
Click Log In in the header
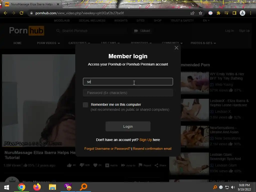click(229, 31)
